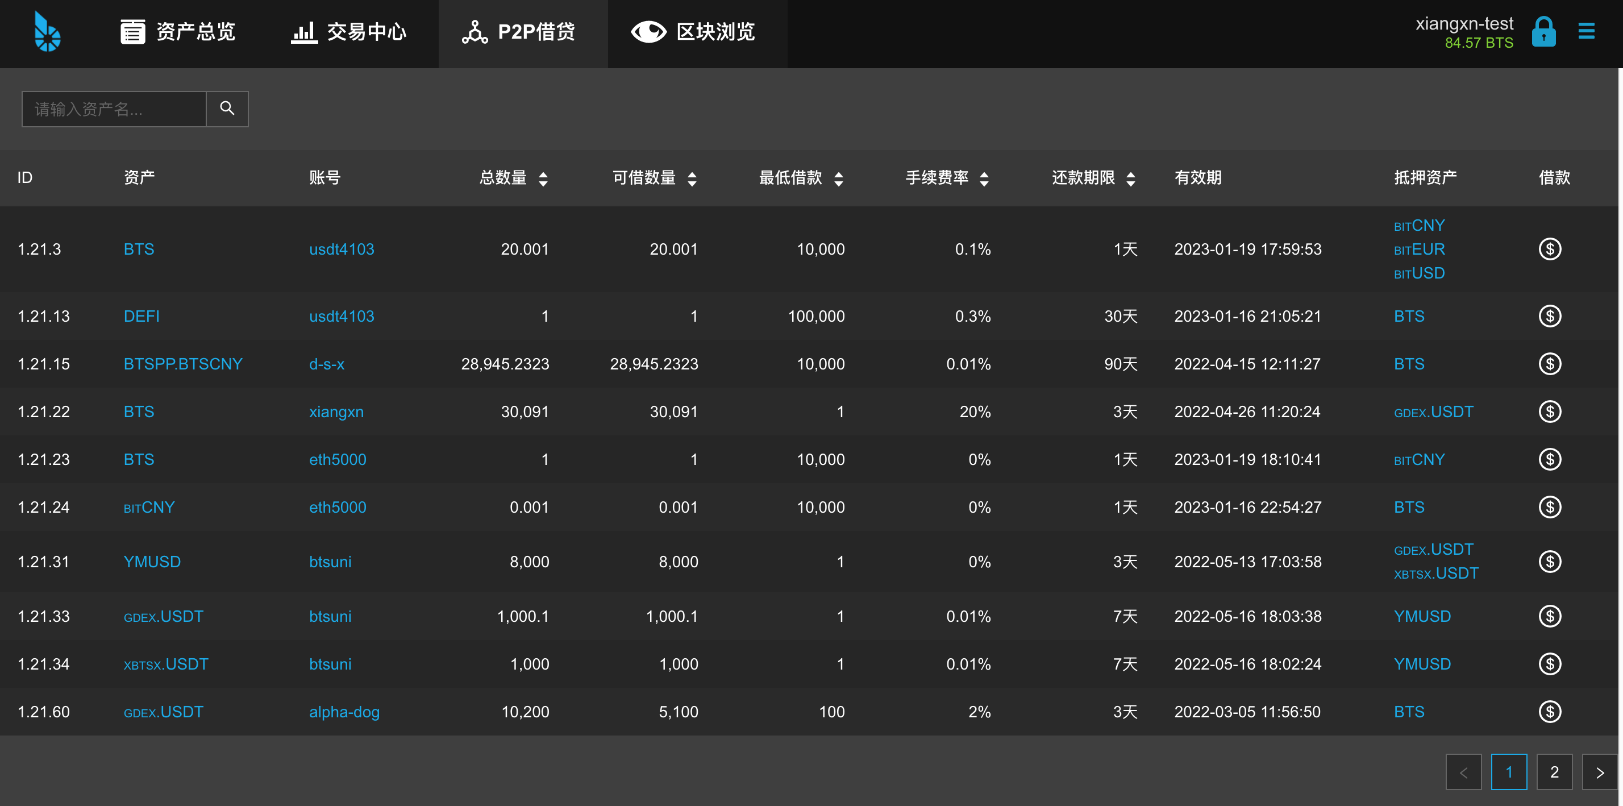This screenshot has width=1623, height=806.
Task: Click the search magnifier button
Action: [227, 109]
